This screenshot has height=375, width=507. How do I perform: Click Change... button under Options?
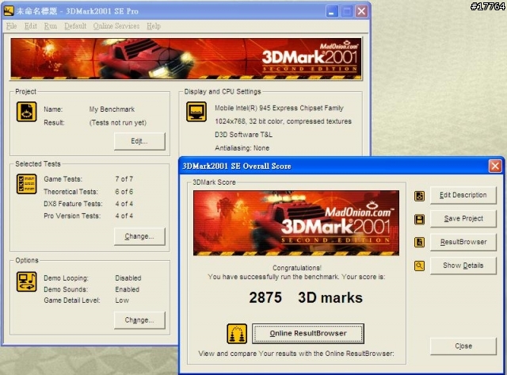(x=139, y=320)
